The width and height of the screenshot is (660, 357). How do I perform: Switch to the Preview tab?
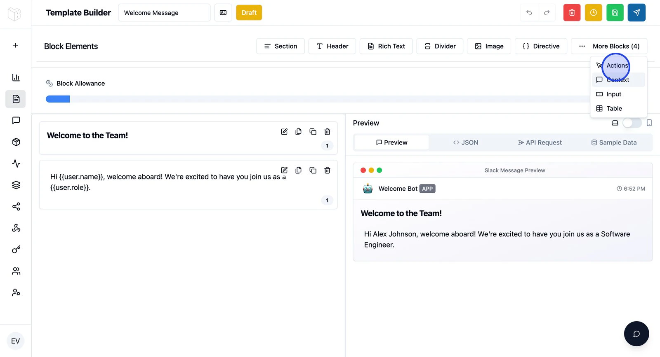[x=391, y=142]
